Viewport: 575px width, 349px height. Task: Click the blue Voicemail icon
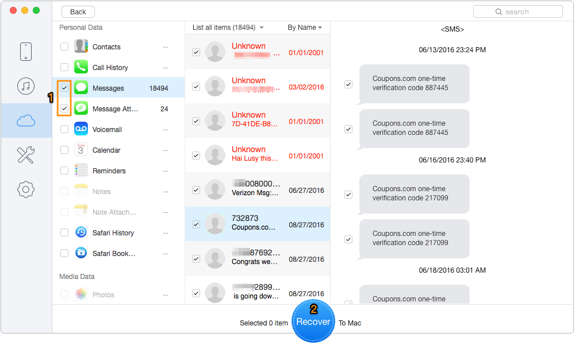click(x=81, y=129)
